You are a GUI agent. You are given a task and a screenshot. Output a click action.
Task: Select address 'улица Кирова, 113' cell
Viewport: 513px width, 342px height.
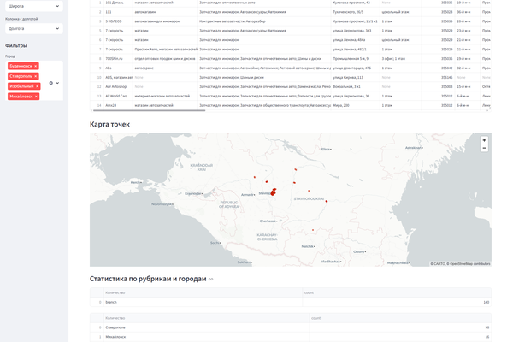click(356, 78)
